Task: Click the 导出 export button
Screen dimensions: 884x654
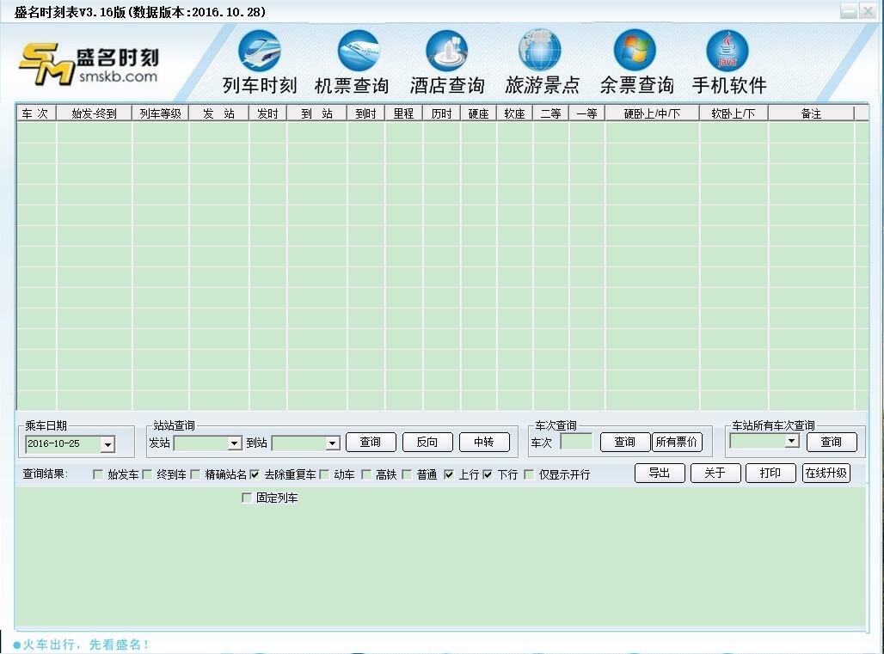Action: (660, 473)
